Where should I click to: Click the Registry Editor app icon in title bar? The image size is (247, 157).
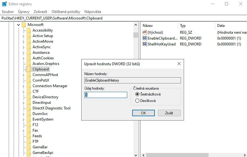(x=4, y=4)
